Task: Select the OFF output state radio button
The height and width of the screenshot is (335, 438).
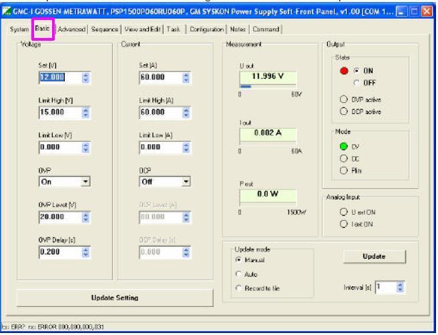Action: 356,83
